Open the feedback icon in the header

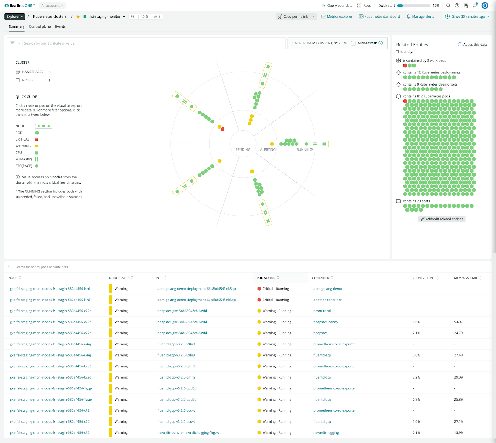click(466, 5)
